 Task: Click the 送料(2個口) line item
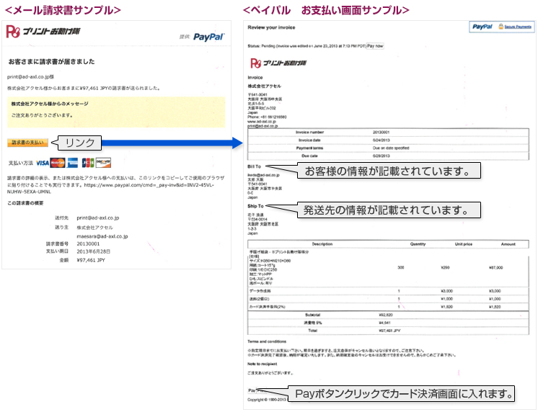click(x=260, y=299)
